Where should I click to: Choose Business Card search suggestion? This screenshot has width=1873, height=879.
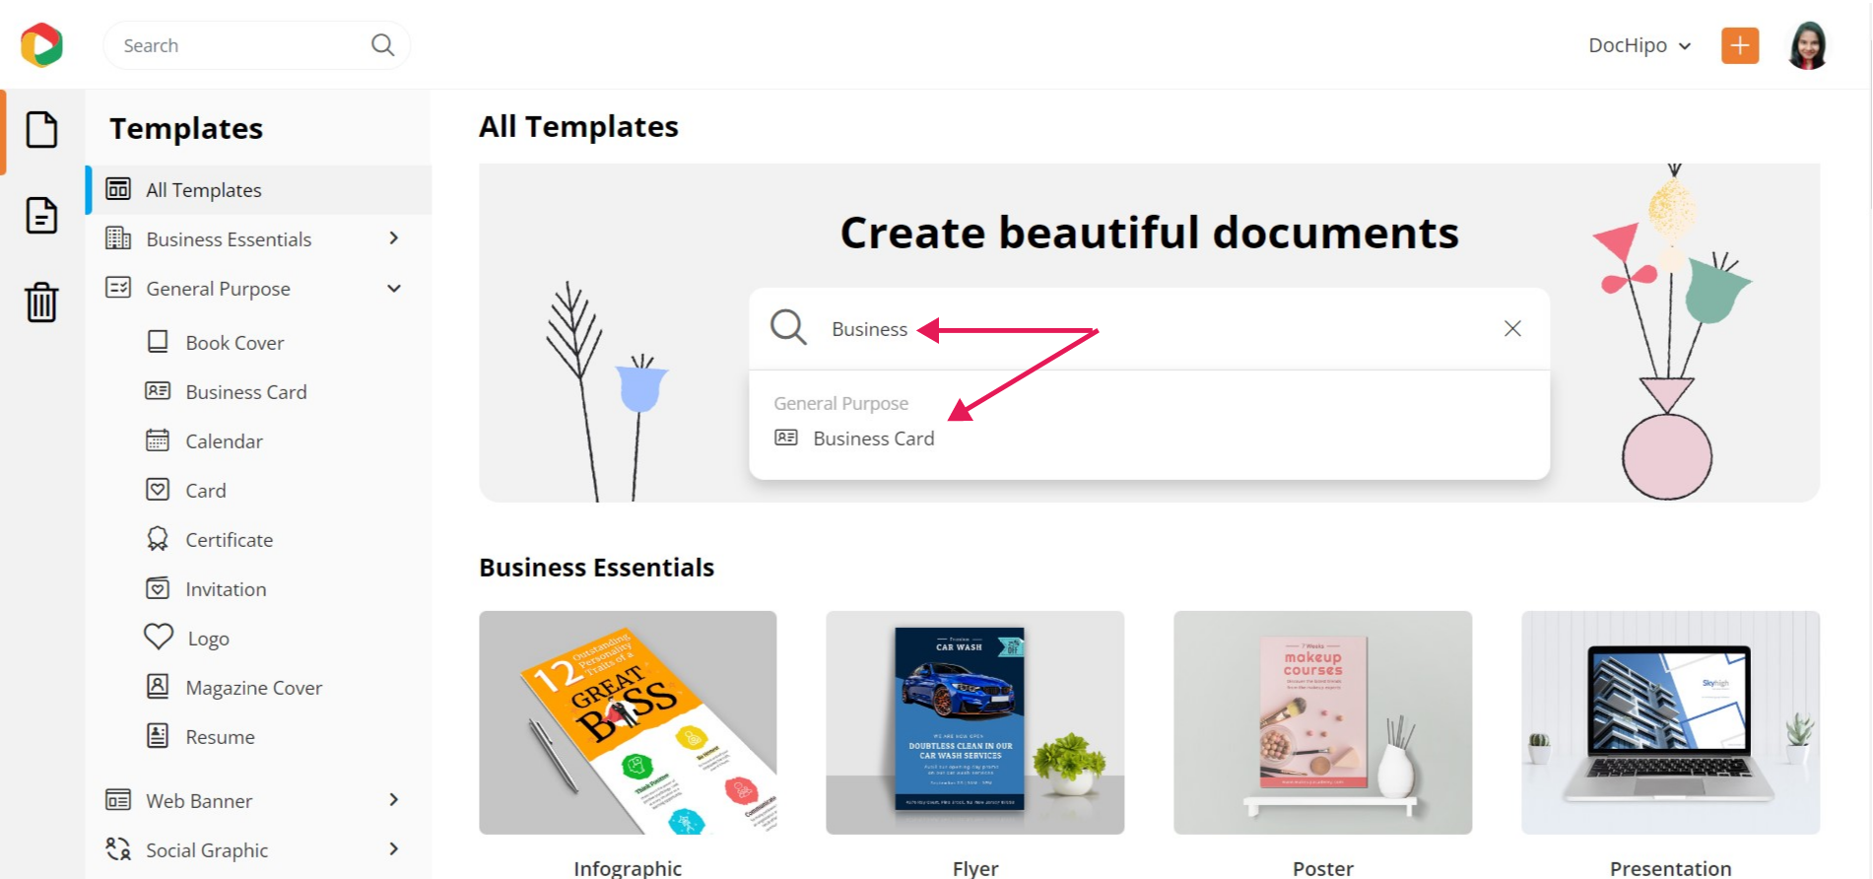[874, 439]
